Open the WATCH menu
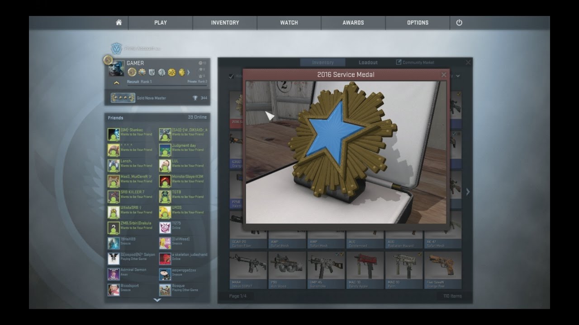 (289, 23)
